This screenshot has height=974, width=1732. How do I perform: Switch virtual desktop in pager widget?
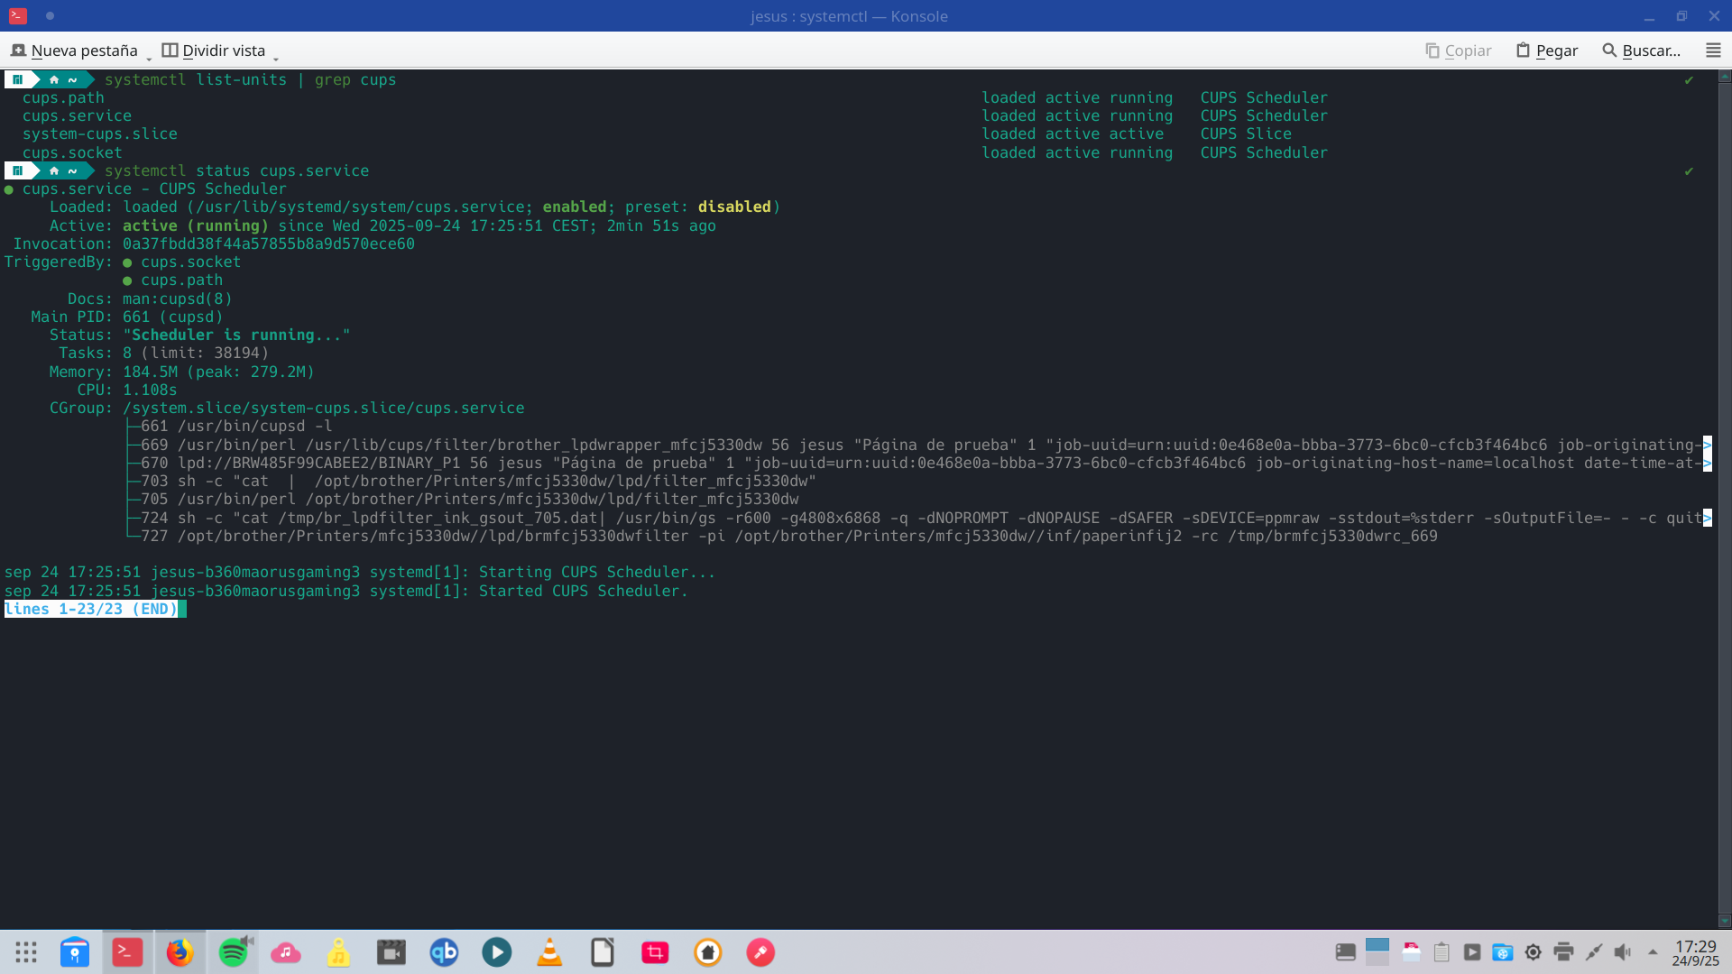click(1377, 958)
